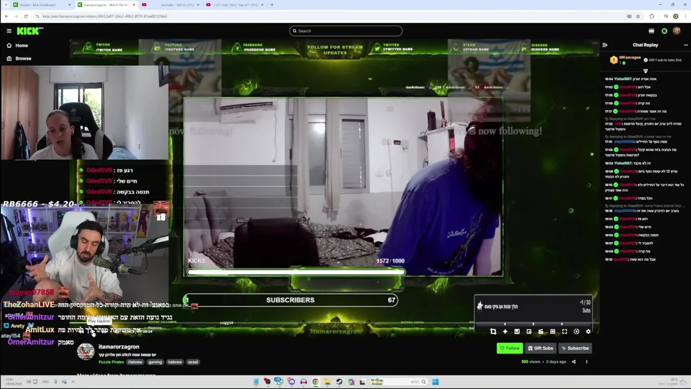Enable picture-in-picture mode
Image resolution: width=691 pixels, height=389 pixels.
(529, 332)
